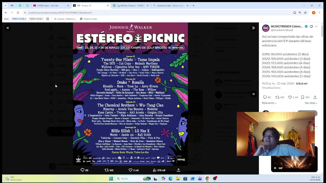Open the post's three-dot more menu
The width and height of the screenshot is (326, 183).
tap(316, 26)
